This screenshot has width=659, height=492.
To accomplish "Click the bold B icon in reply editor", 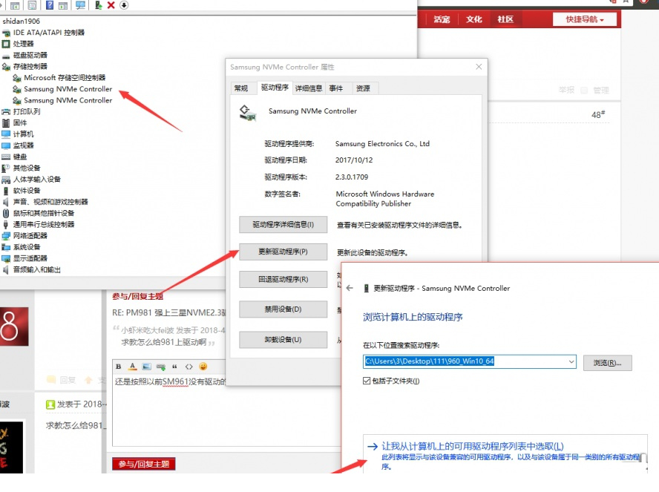I will tap(119, 367).
